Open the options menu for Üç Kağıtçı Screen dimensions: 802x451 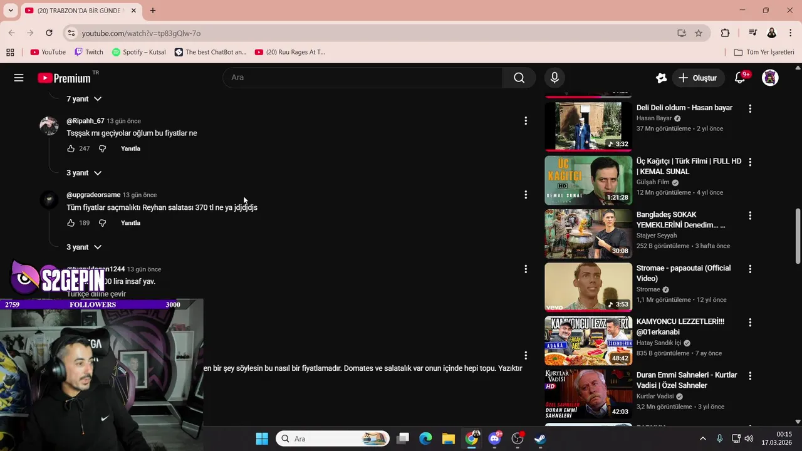pos(750,162)
